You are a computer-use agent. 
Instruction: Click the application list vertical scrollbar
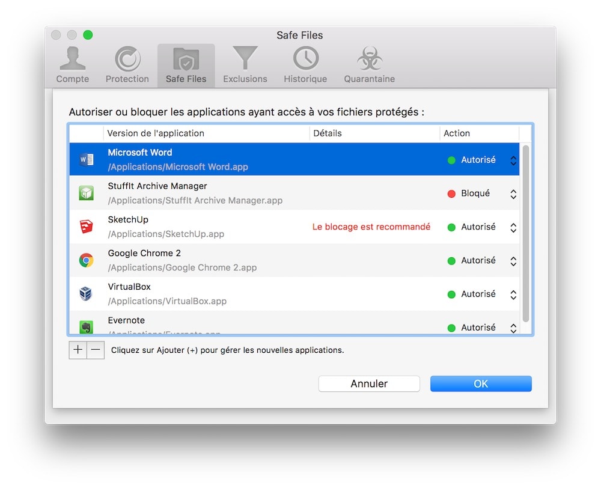[525, 233]
